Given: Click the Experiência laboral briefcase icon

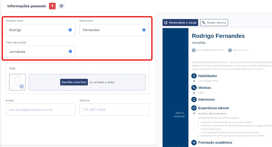Looking at the screenshot, I should tap(194, 108).
